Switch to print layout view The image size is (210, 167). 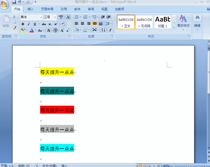(140, 166)
